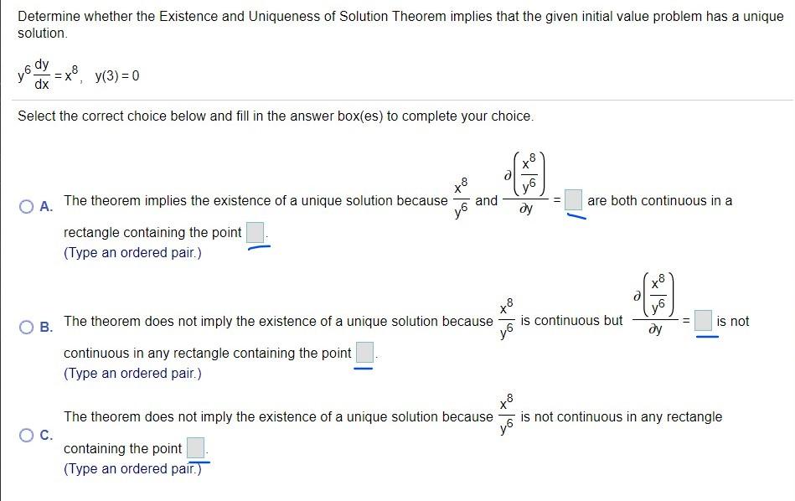This screenshot has width=795, height=501.
Task: Click the choice A statement text
Action: point(251,200)
